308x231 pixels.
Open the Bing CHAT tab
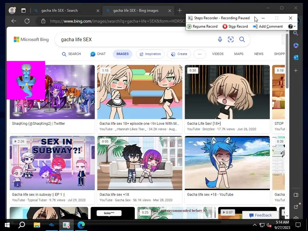pos(98,54)
